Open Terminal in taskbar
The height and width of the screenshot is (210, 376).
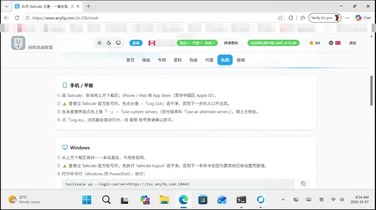pyautogui.click(x=241, y=200)
